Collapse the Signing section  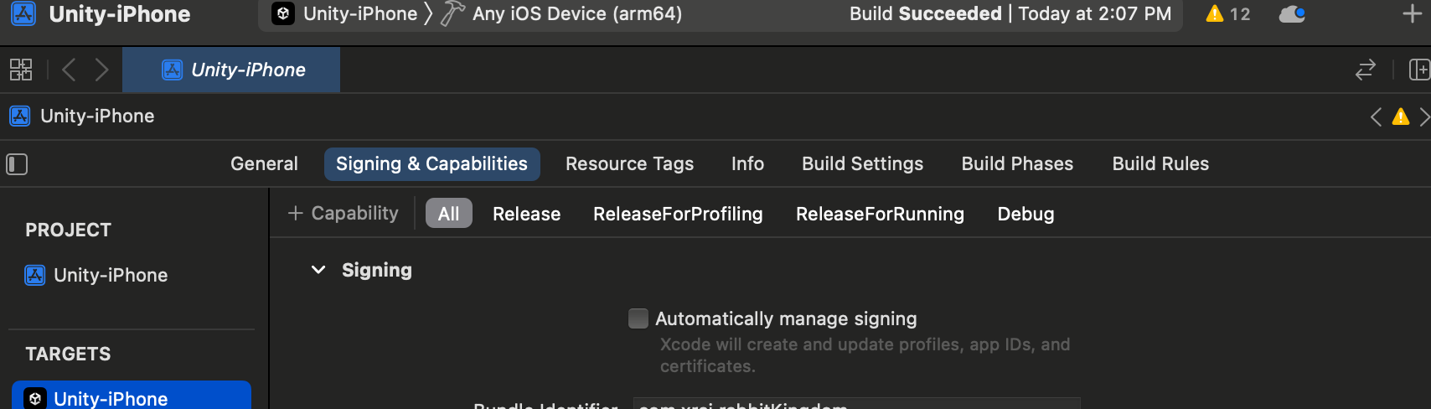click(x=318, y=270)
